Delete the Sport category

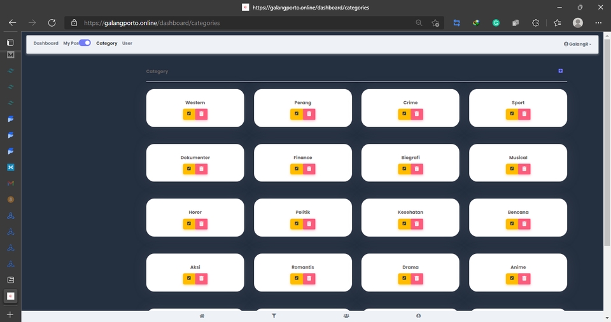pyautogui.click(x=524, y=114)
